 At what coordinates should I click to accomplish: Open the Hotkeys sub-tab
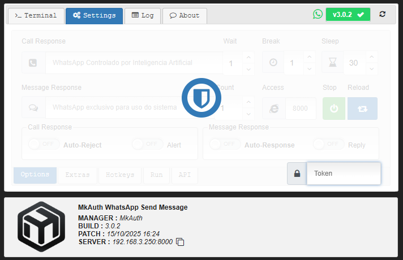120,175
